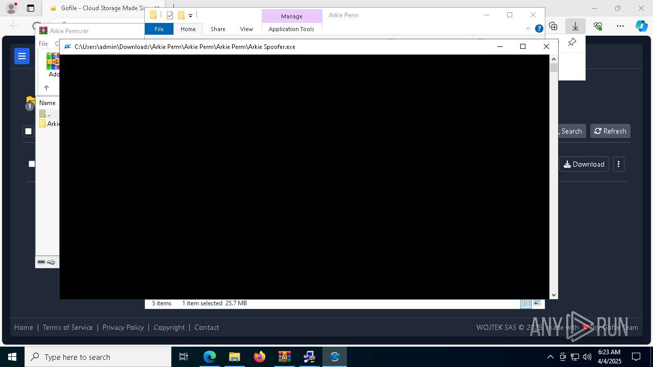Switch to the Home ribbon tab
653x367 pixels.
(x=188, y=29)
